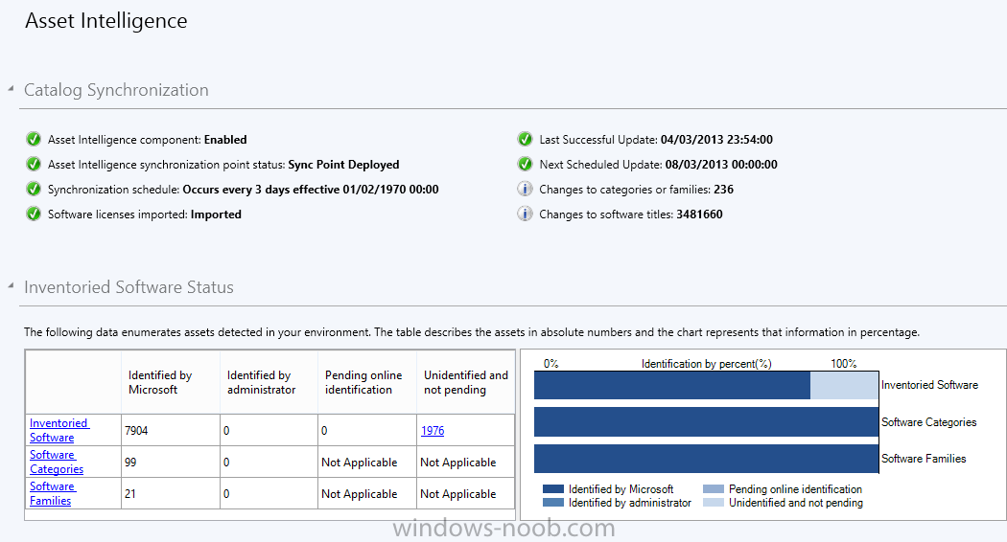The height and width of the screenshot is (542, 1007).
Task: Click the Pending online identification column header
Action: 366,382
